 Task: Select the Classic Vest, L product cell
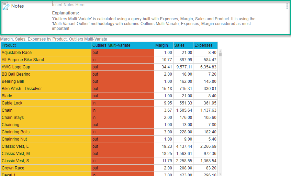pyautogui.click(x=46, y=146)
